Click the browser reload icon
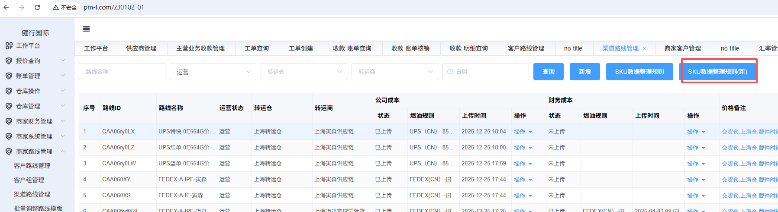 (37, 7)
